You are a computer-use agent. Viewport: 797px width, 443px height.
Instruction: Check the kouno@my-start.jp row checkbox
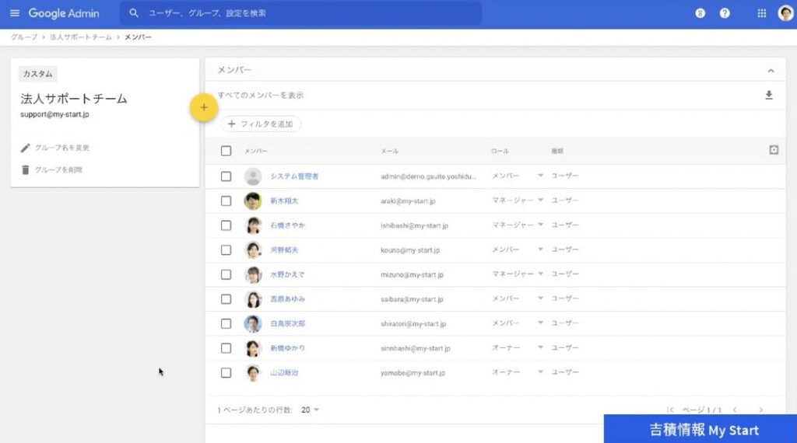[x=226, y=250]
